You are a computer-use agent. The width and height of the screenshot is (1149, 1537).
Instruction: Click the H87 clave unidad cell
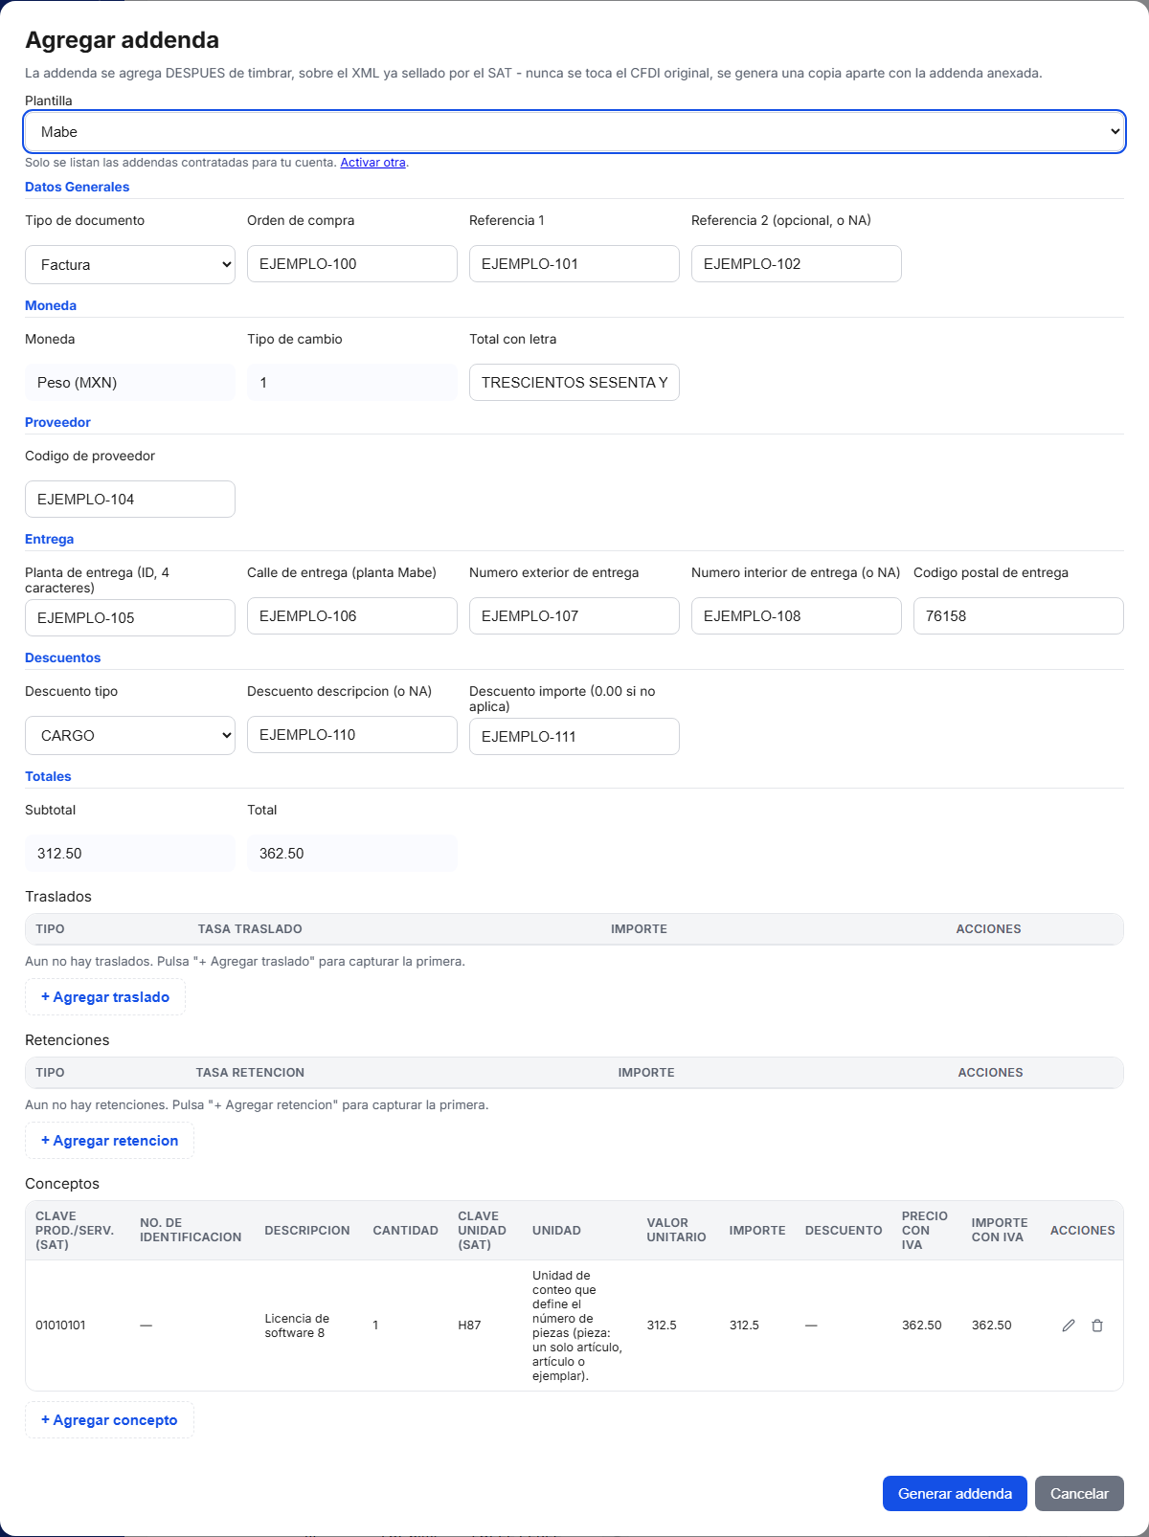pyautogui.click(x=469, y=1325)
